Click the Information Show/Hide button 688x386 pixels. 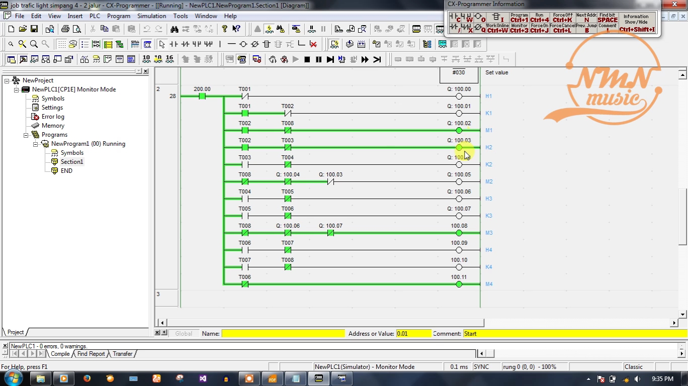(636, 23)
